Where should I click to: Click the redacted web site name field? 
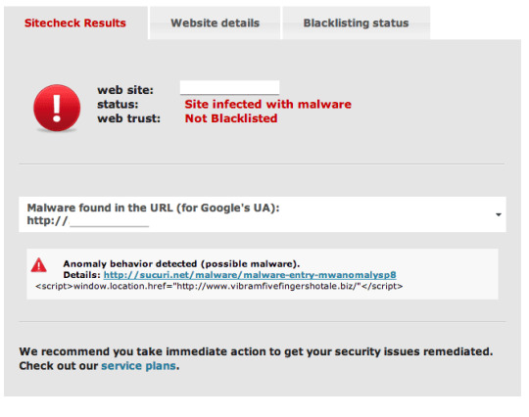[x=229, y=88]
